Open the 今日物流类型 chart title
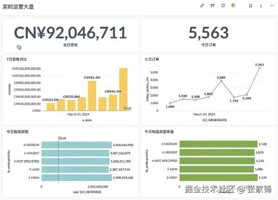278x200 pixels. (x=17, y=132)
